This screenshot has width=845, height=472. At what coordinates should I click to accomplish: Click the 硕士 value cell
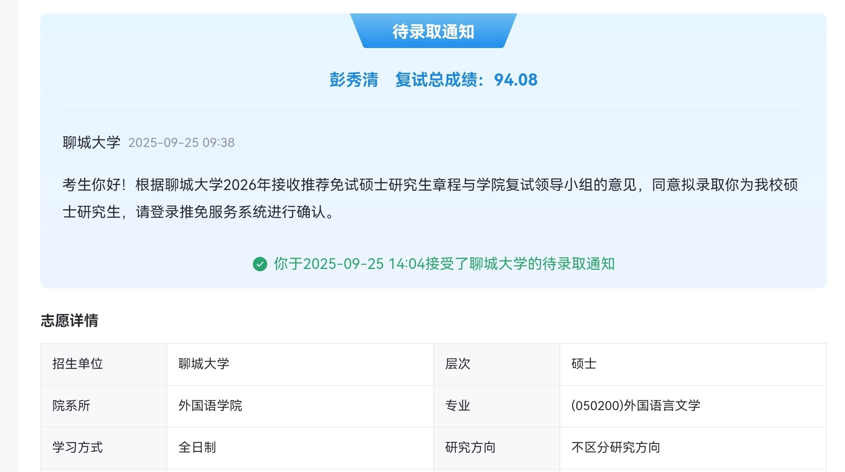click(x=693, y=364)
